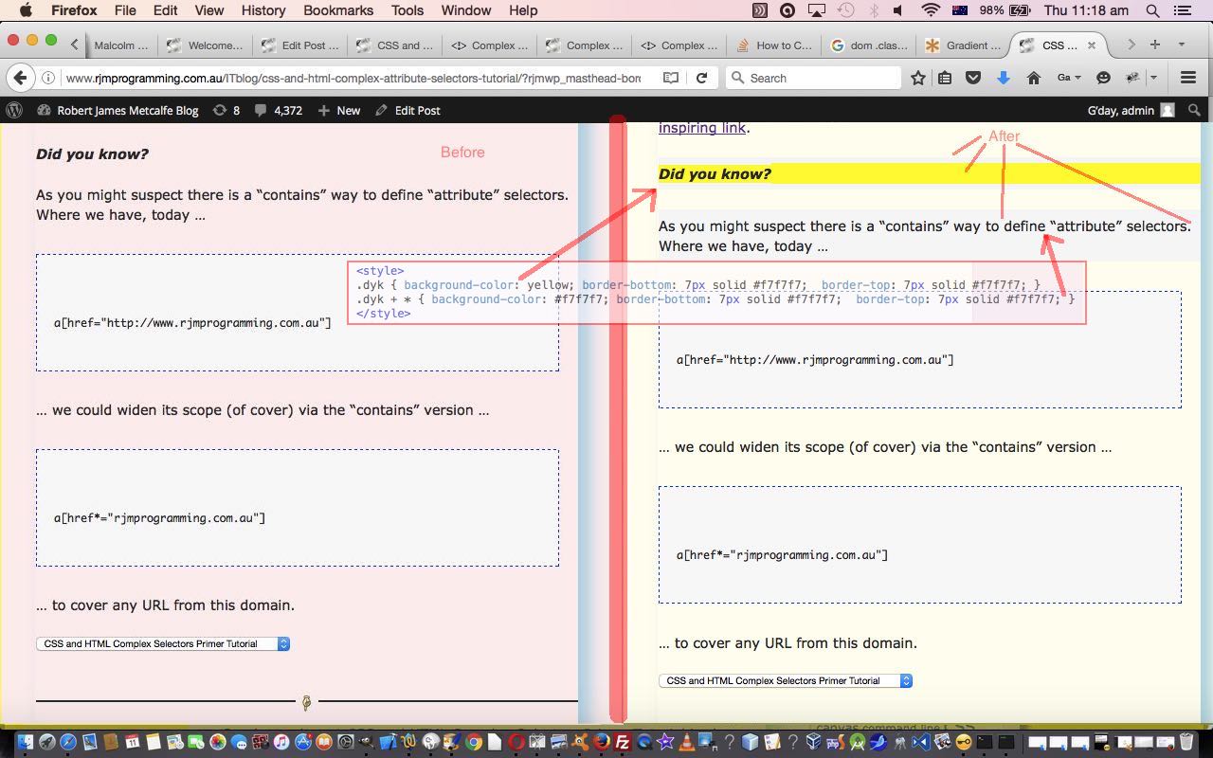This screenshot has width=1213, height=758.
Task: Click New in the WordPress admin bar
Action: click(x=346, y=110)
